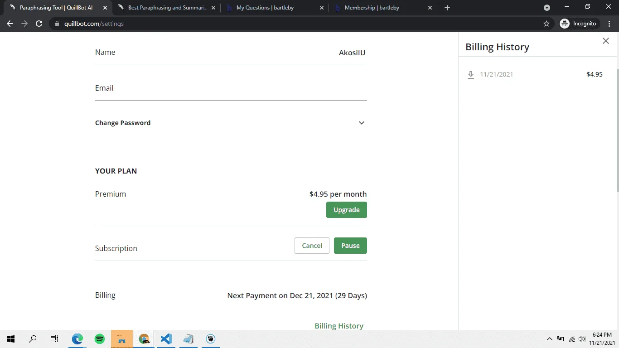The height and width of the screenshot is (348, 619).
Task: Cancel the Premium subscription
Action: coord(312,246)
